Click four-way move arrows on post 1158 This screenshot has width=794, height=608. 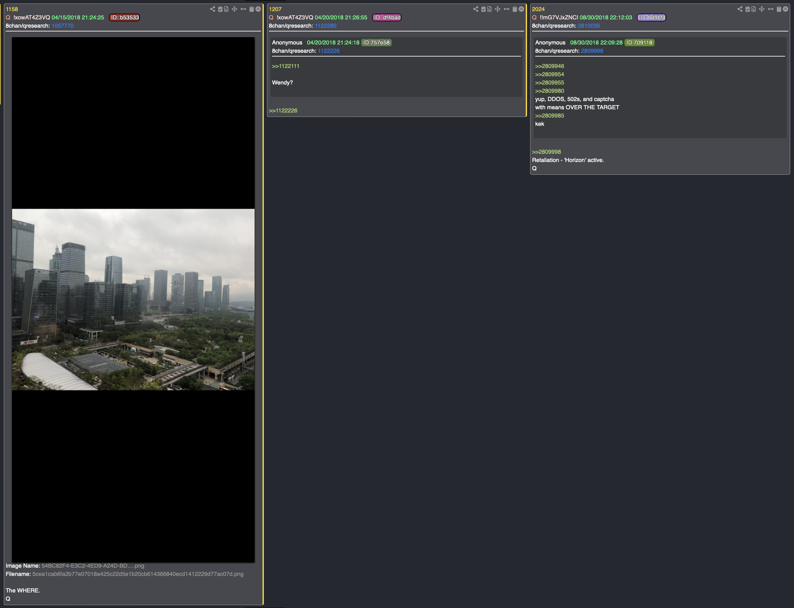point(234,9)
